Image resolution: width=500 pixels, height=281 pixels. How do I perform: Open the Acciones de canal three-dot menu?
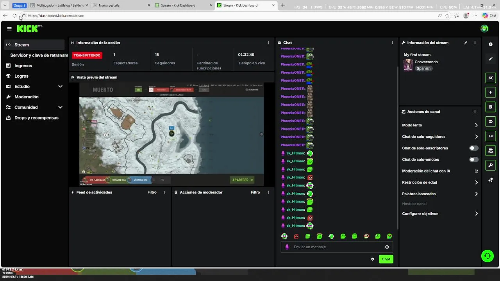pyautogui.click(x=475, y=112)
